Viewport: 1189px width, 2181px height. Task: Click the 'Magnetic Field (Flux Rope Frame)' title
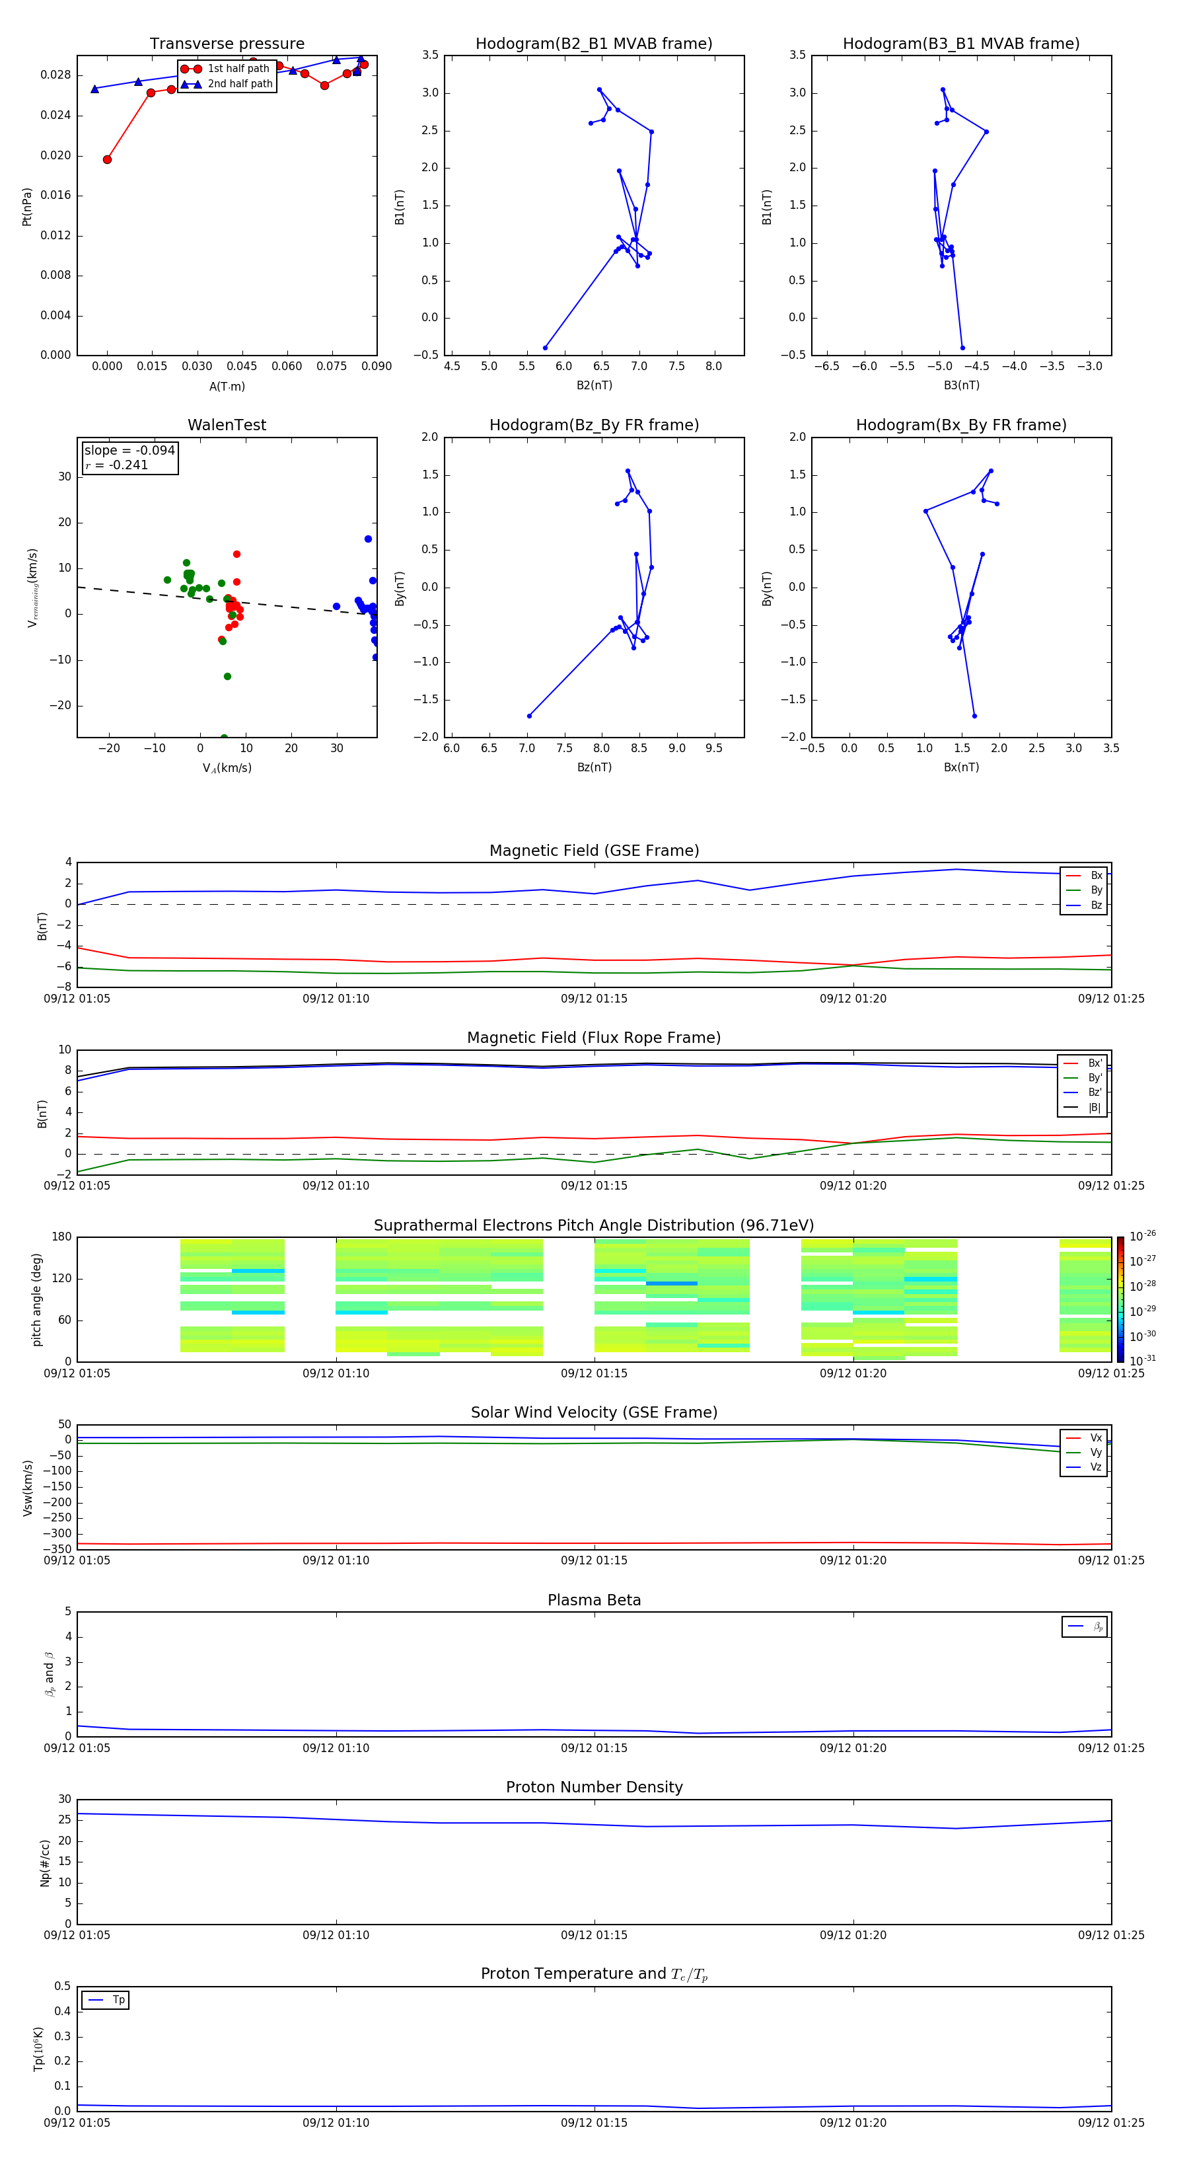(594, 1038)
